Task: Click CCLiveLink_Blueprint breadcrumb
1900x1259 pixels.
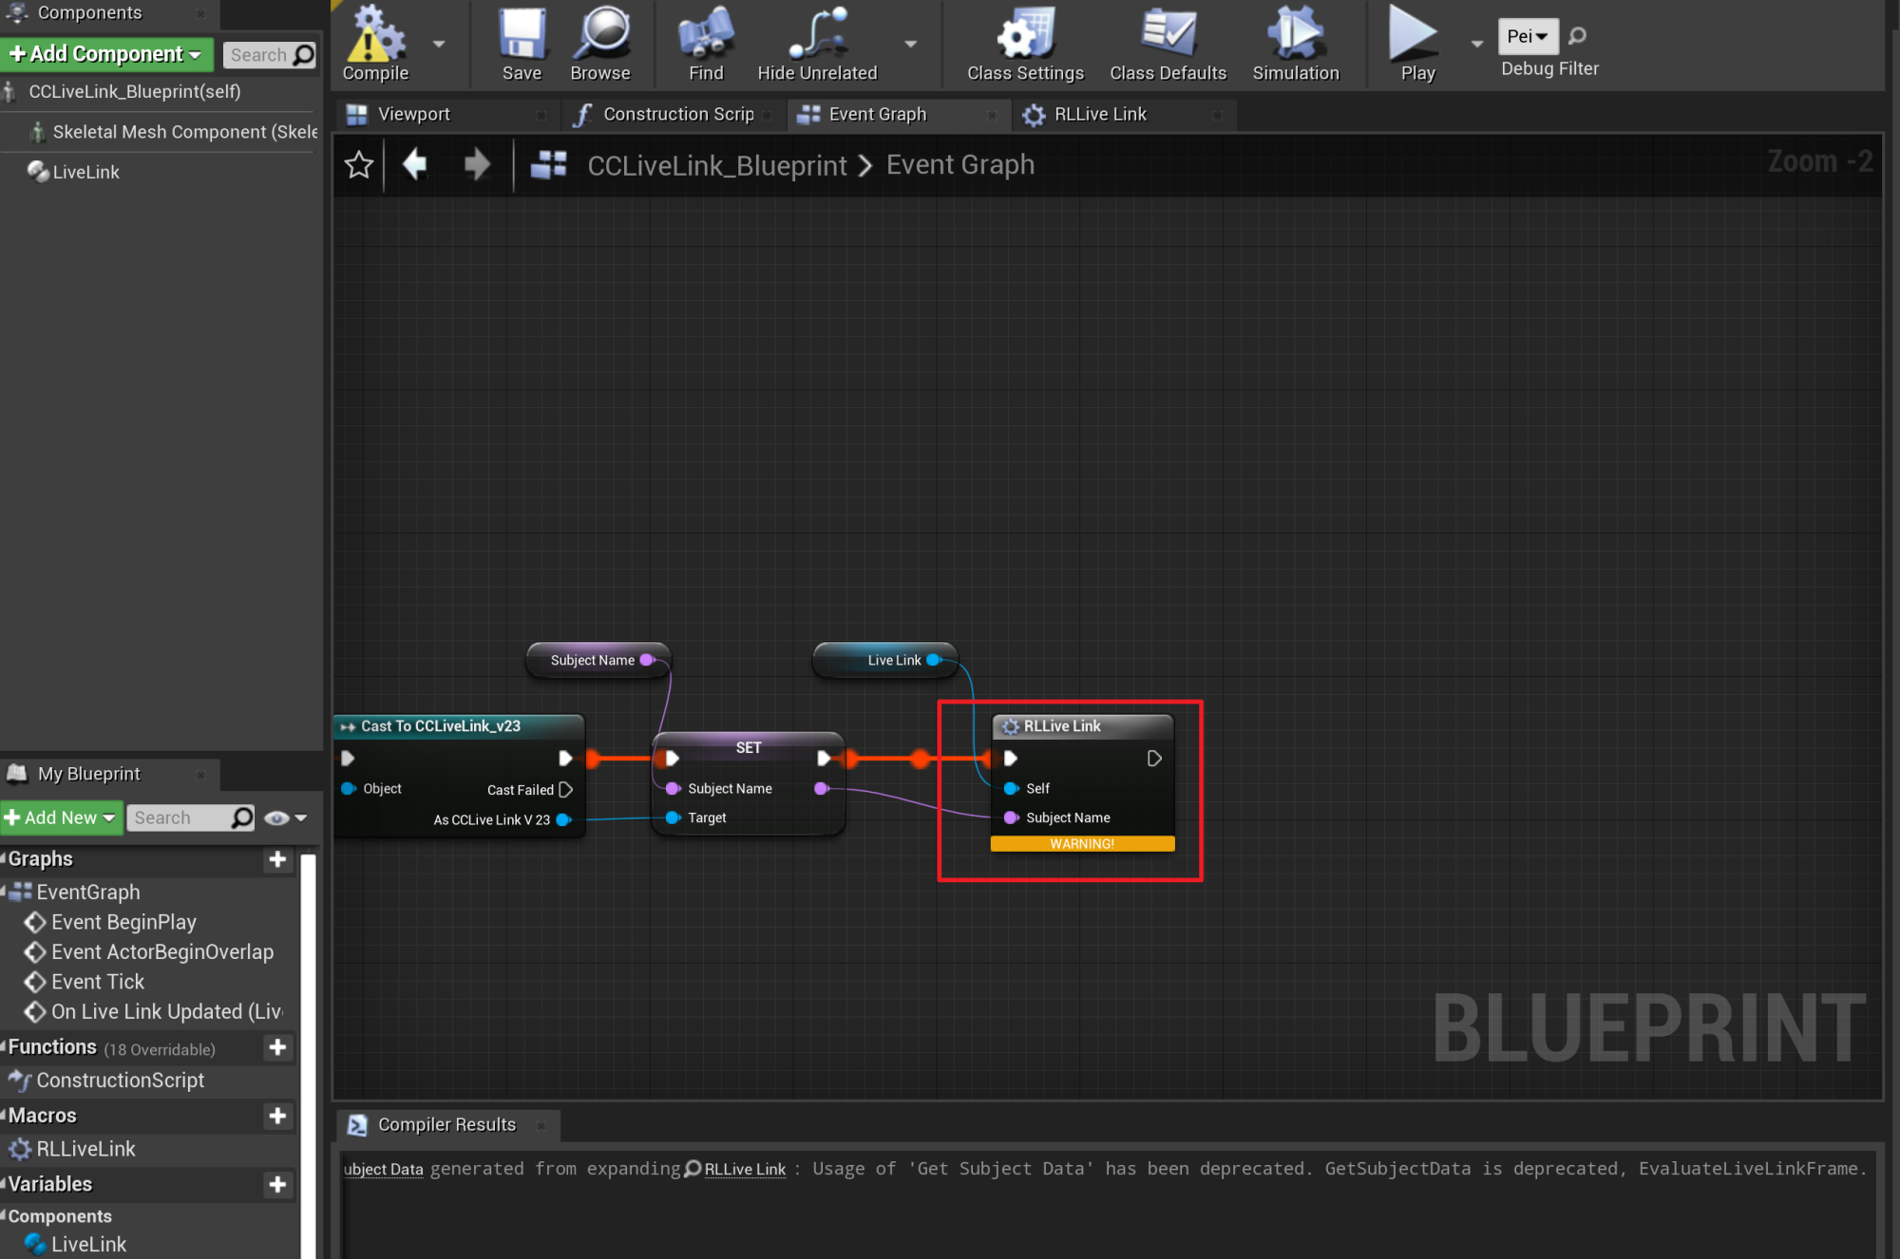Action: coord(716,165)
